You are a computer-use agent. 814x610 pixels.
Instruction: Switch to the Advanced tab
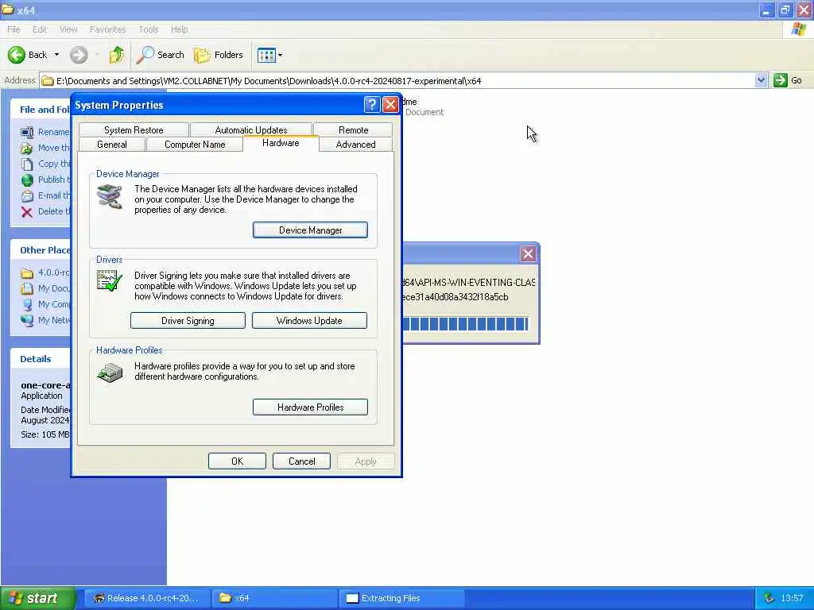(355, 145)
